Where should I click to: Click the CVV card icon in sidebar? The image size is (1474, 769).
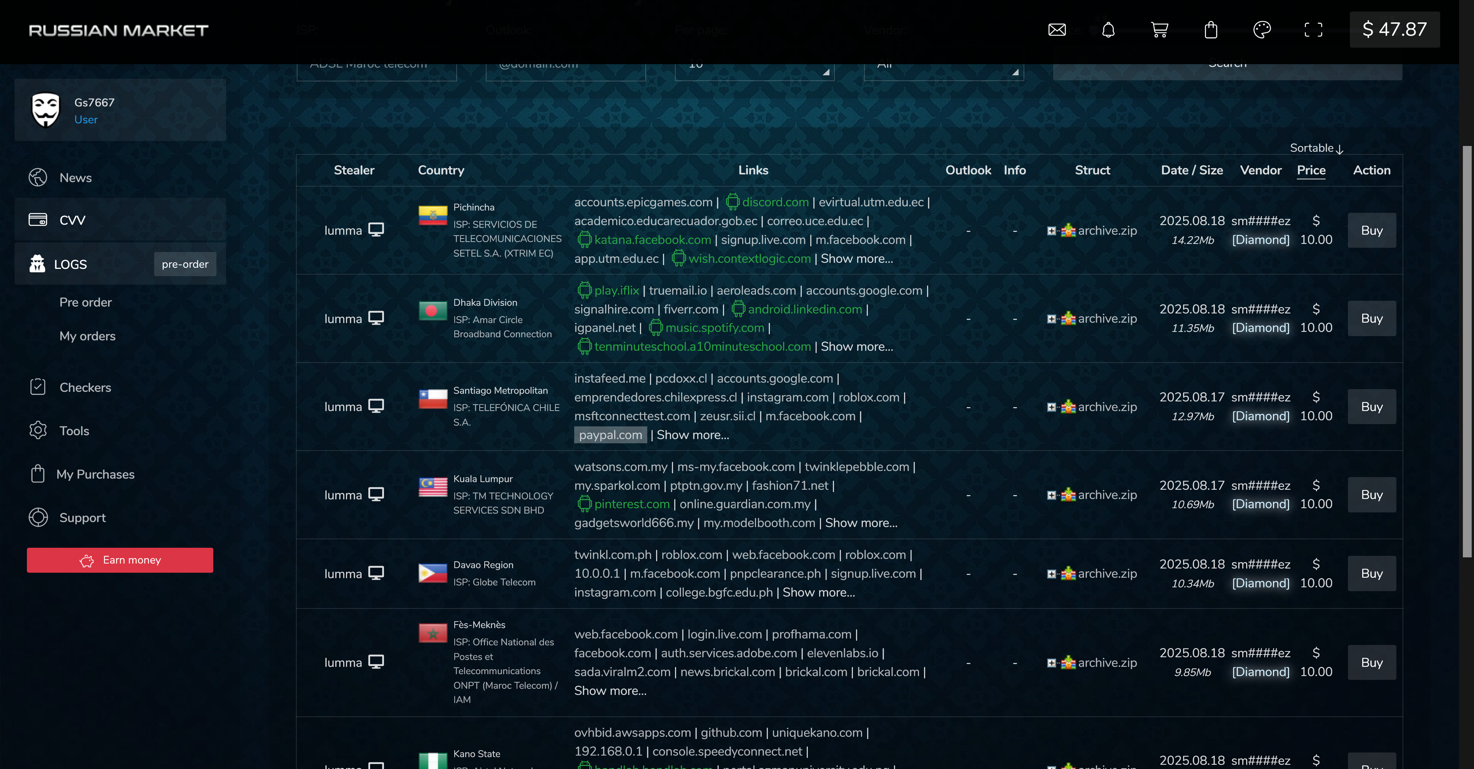tap(38, 220)
